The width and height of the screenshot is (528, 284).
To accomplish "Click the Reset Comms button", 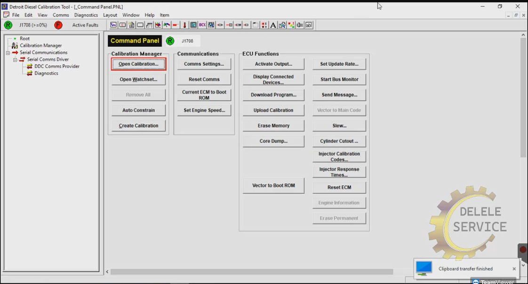I will (x=204, y=79).
